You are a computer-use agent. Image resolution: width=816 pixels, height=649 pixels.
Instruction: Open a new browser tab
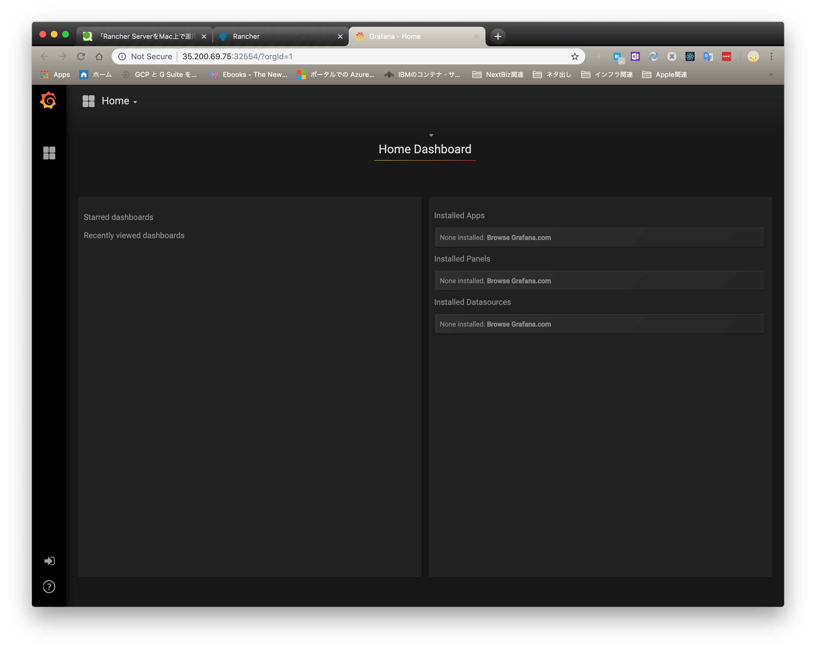(498, 36)
